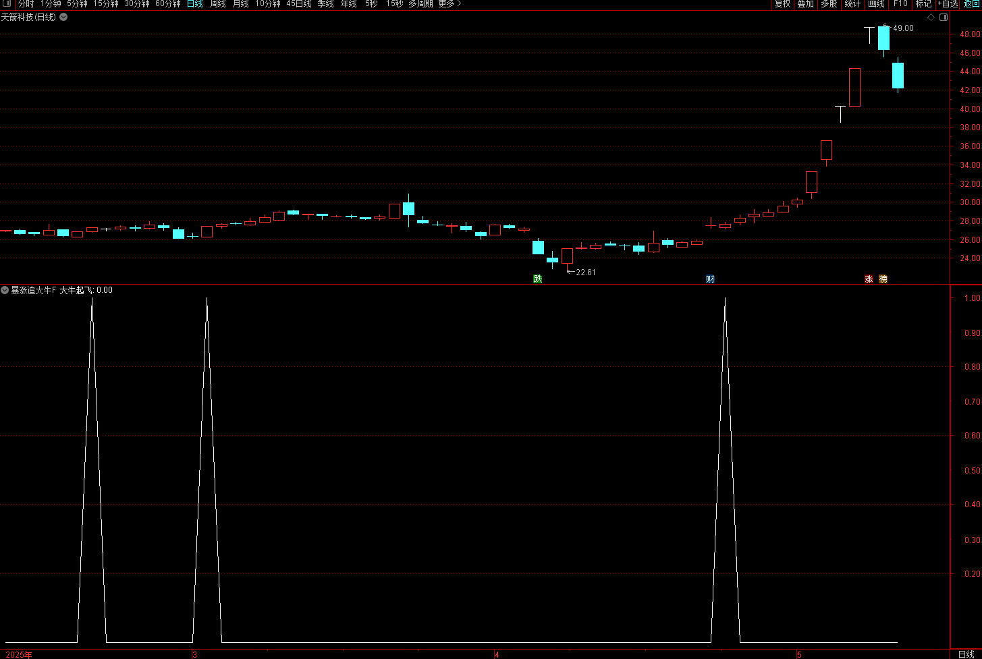
Task: Open the 多周期 multi-period view
Action: pyautogui.click(x=420, y=4)
